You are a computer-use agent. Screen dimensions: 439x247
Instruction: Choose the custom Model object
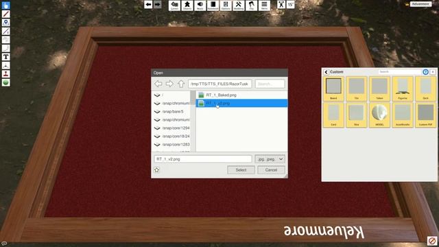tap(379, 115)
